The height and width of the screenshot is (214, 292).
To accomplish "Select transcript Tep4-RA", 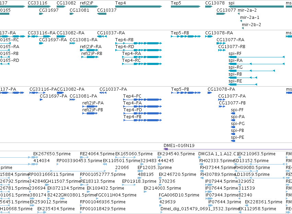I will [142, 57].
